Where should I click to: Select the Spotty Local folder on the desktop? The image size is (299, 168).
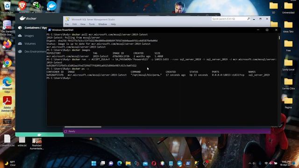[288, 65]
